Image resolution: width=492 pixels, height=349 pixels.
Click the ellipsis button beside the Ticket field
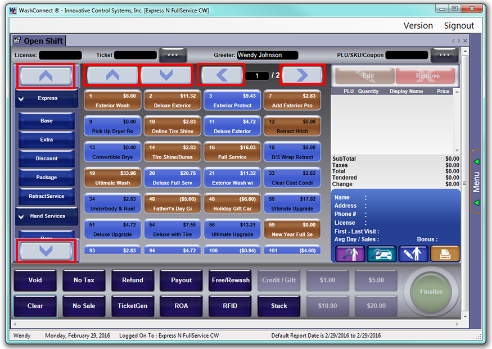click(x=173, y=55)
